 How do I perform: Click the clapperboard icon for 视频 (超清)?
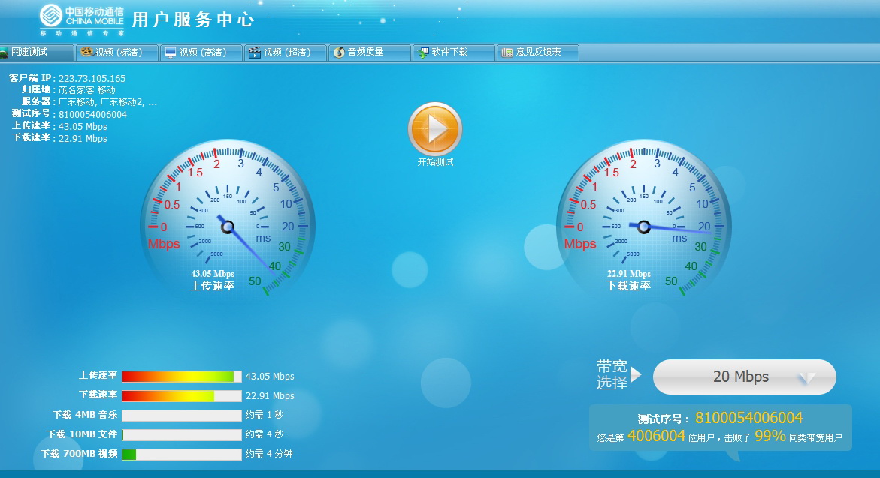(x=255, y=53)
